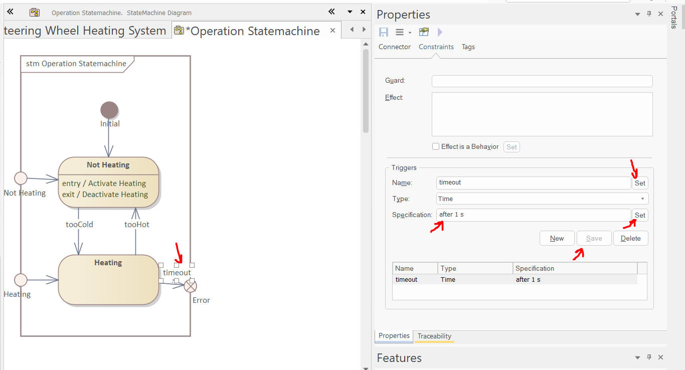The width and height of the screenshot is (685, 370).
Task: Switch to the Connector tab
Action: pyautogui.click(x=395, y=47)
